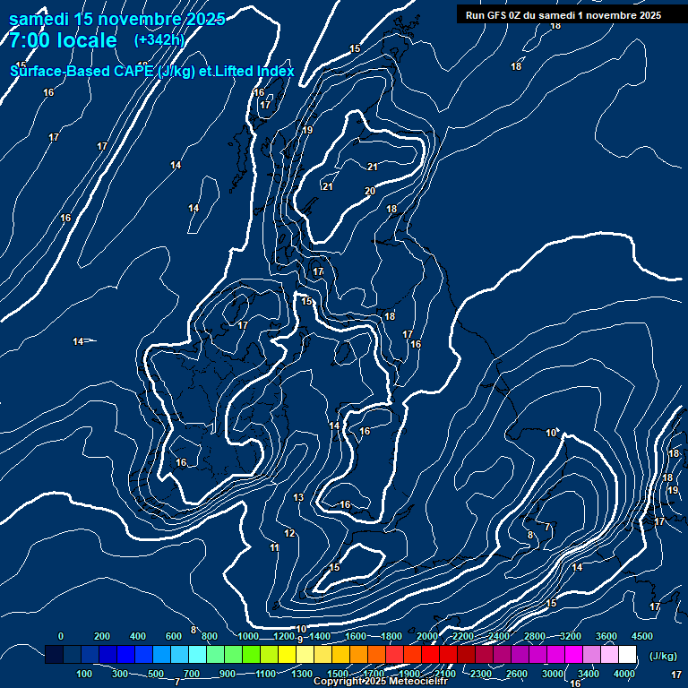Click the "samedi 15 novembre 2025" date title

117,18
